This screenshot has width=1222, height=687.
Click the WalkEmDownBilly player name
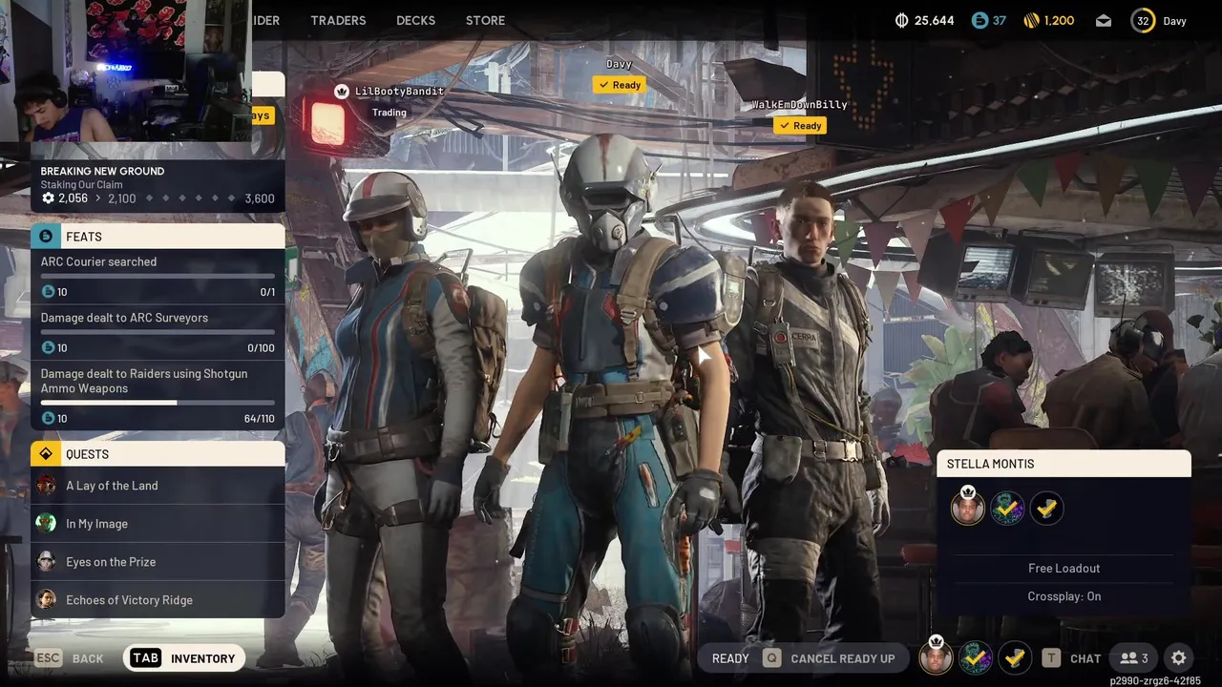(799, 105)
